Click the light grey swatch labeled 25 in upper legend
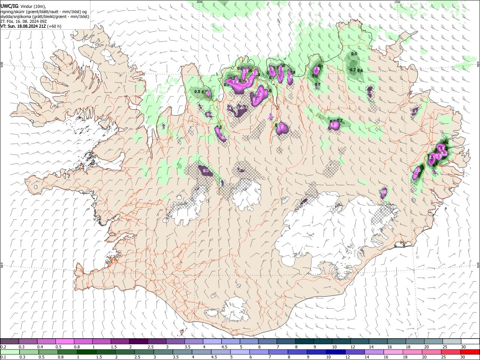Image resolution: width=480 pixels, height=360 pixels. tap(451, 341)
